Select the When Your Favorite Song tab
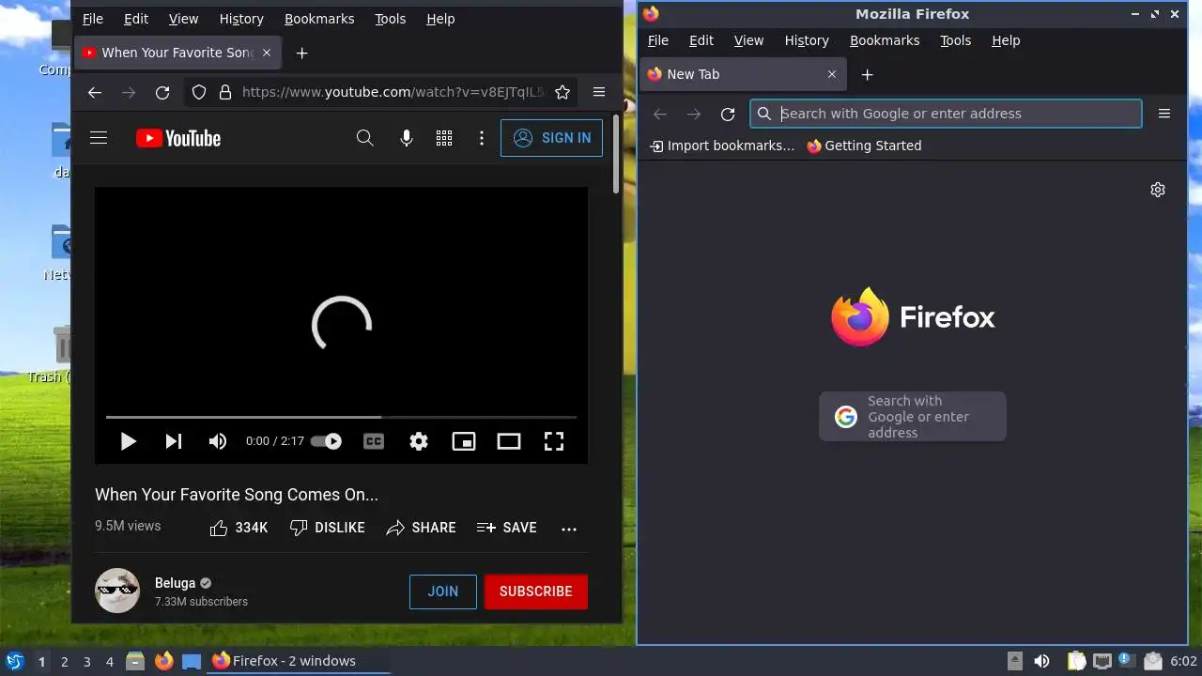 (177, 53)
